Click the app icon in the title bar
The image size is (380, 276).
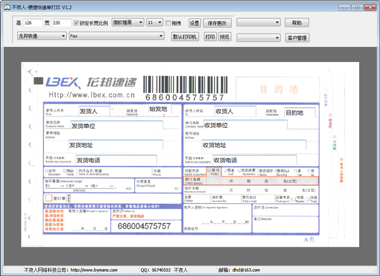coord(7,7)
